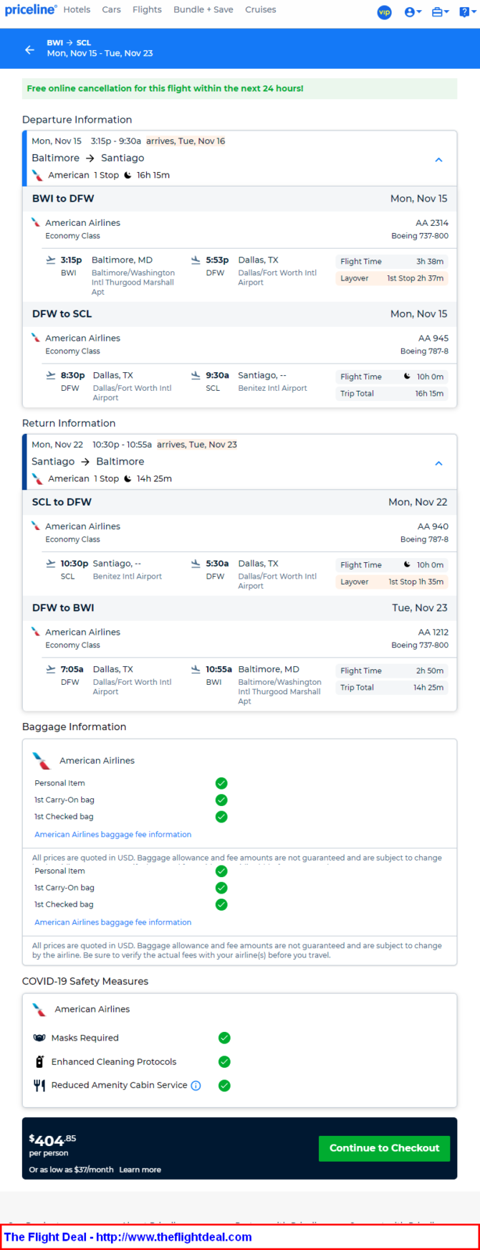
Task: Open the help question mark icon
Action: tap(465, 12)
